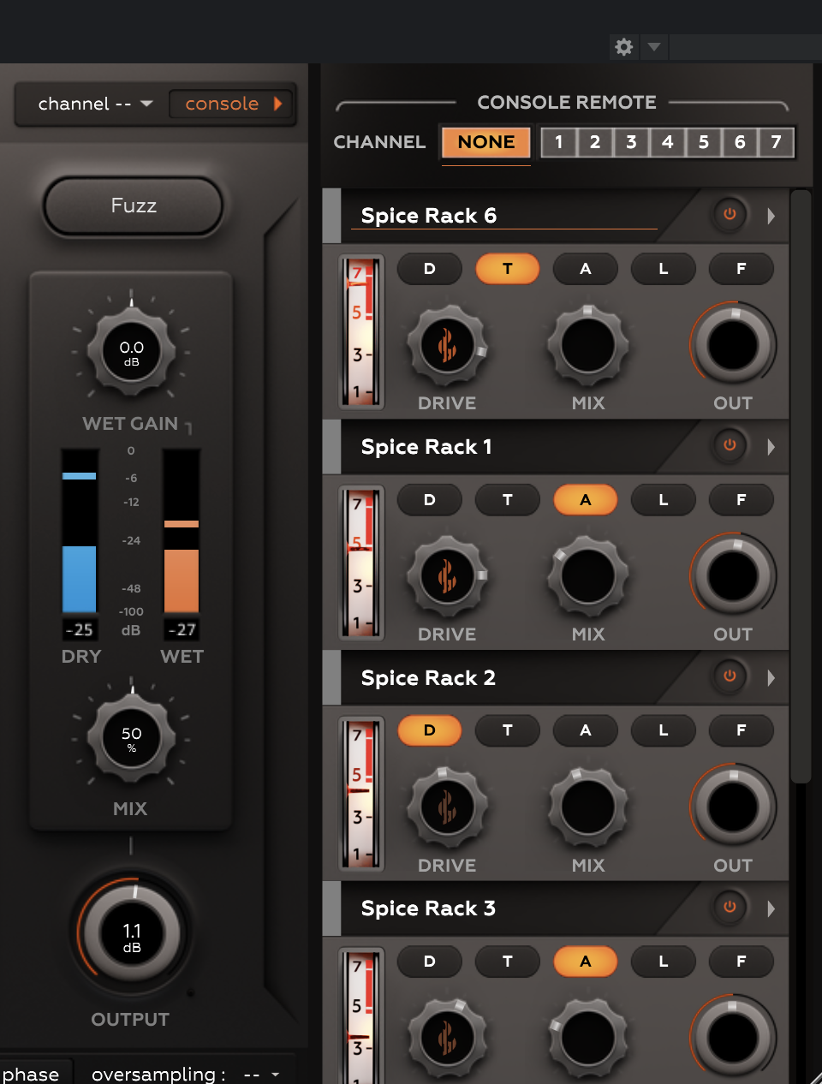
Task: Open dropdown arrow beside gear icon
Action: tap(654, 47)
